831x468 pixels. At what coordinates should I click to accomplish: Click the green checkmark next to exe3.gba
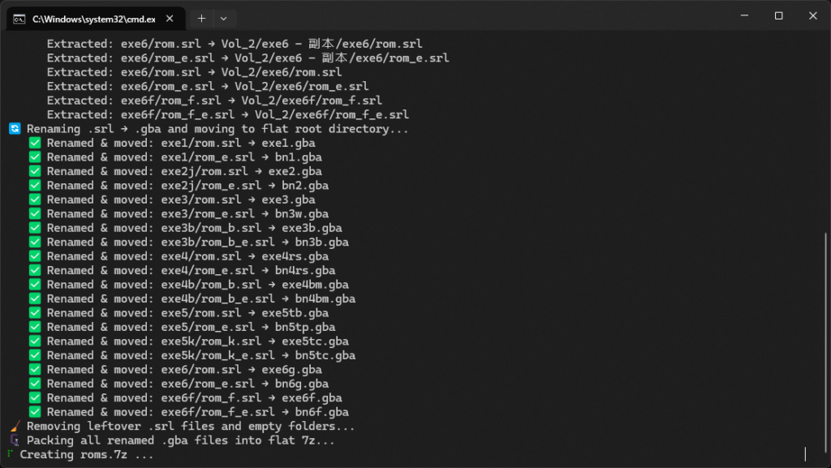pyautogui.click(x=34, y=200)
